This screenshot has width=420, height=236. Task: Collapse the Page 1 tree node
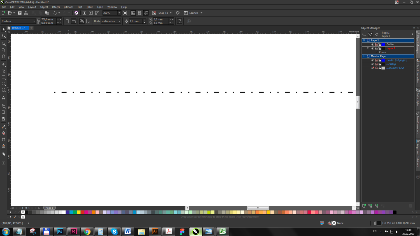click(x=364, y=41)
